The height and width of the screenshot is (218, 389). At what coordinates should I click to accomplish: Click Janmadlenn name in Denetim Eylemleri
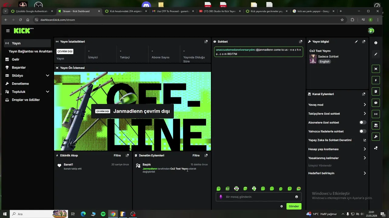coord(150,169)
